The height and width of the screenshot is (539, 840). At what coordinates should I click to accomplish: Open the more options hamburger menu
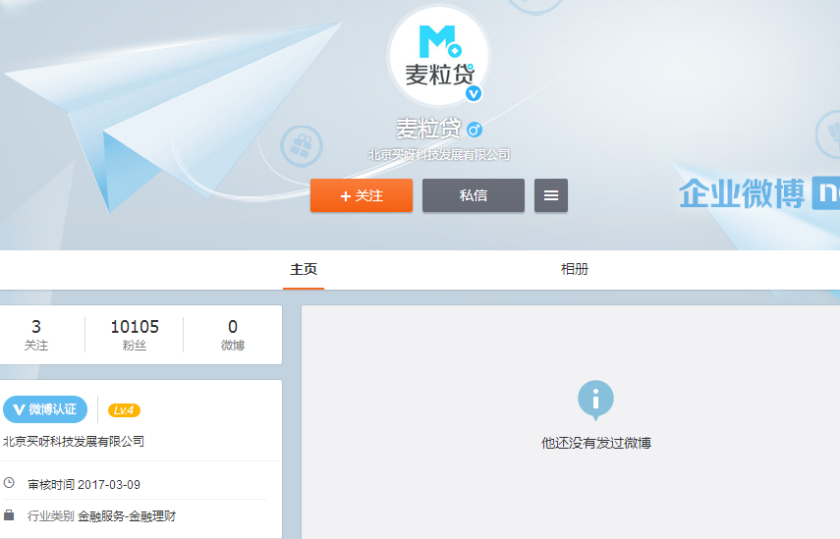point(551,195)
